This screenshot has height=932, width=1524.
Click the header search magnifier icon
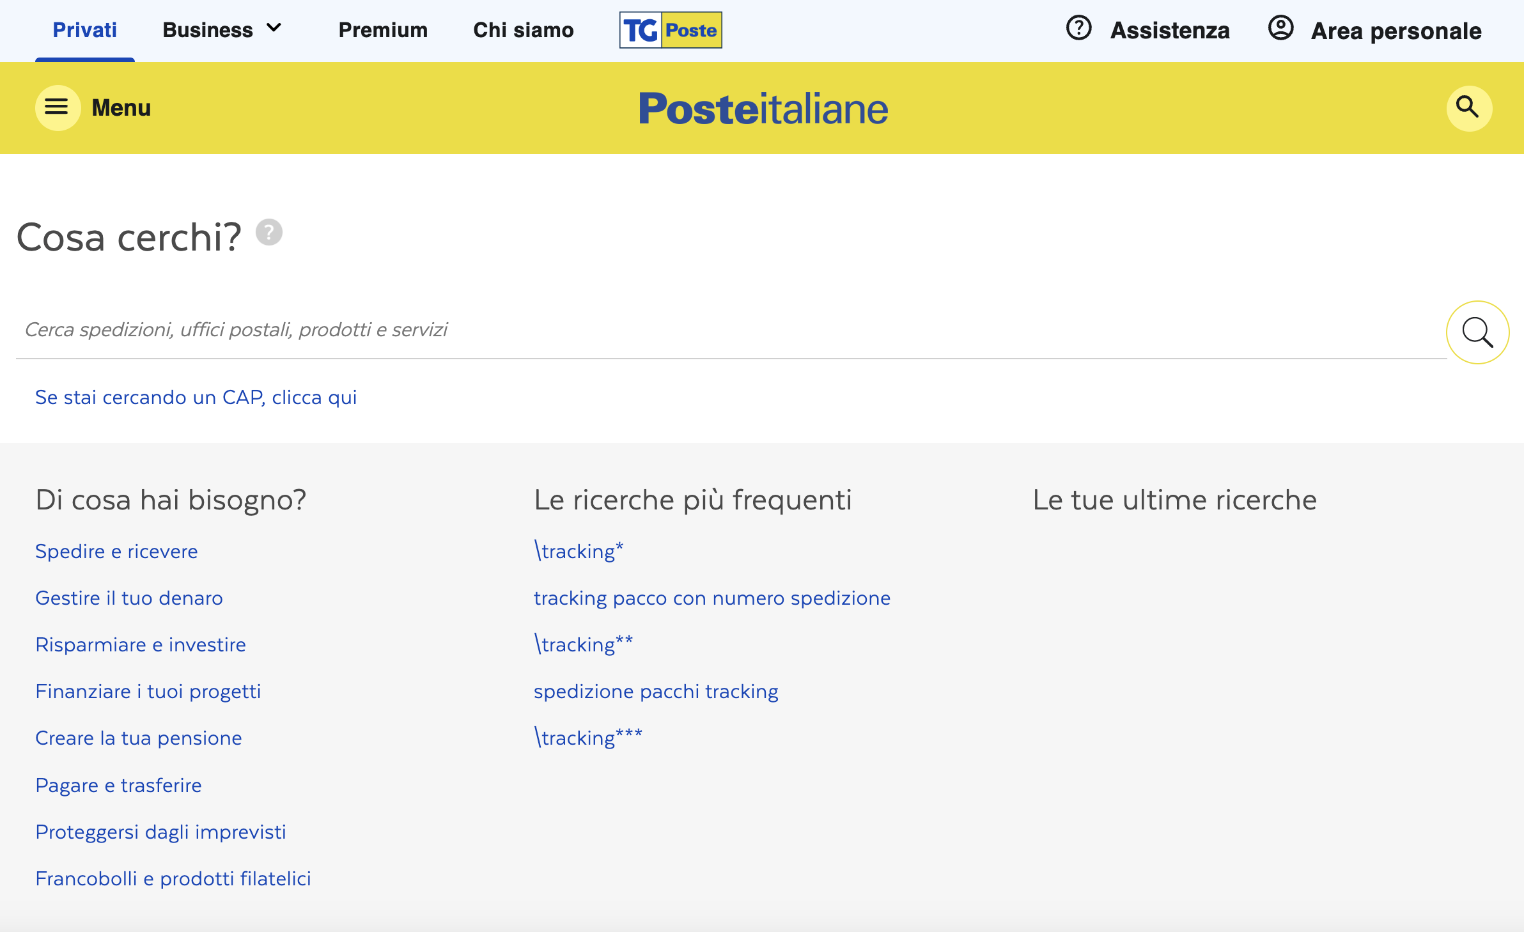tap(1468, 107)
